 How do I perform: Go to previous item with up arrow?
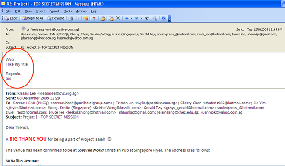pyautogui.click(x=127, y=18)
